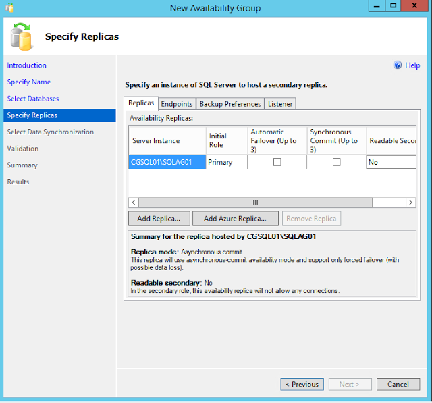The width and height of the screenshot is (432, 403).
Task: Click the title bar application icon
Action: coord(9,7)
